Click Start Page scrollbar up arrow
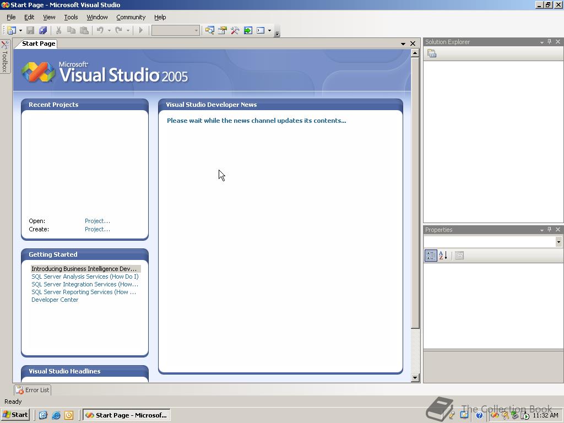 pyautogui.click(x=415, y=53)
